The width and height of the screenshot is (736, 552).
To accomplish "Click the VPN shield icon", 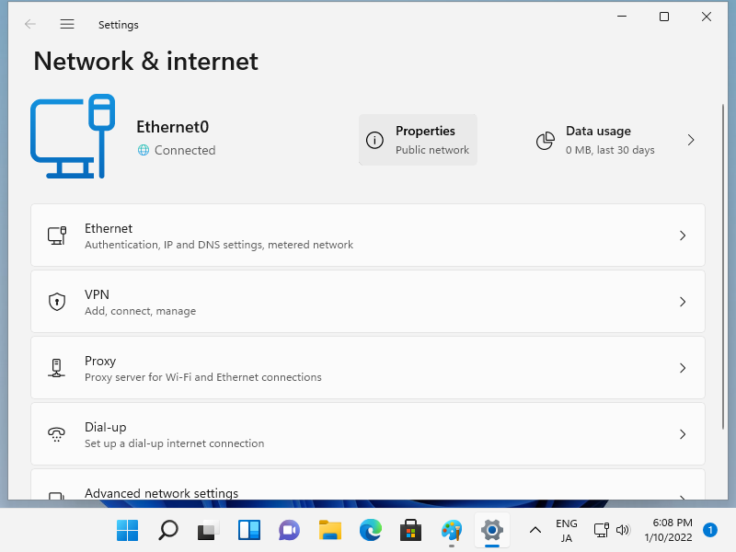I will point(57,302).
